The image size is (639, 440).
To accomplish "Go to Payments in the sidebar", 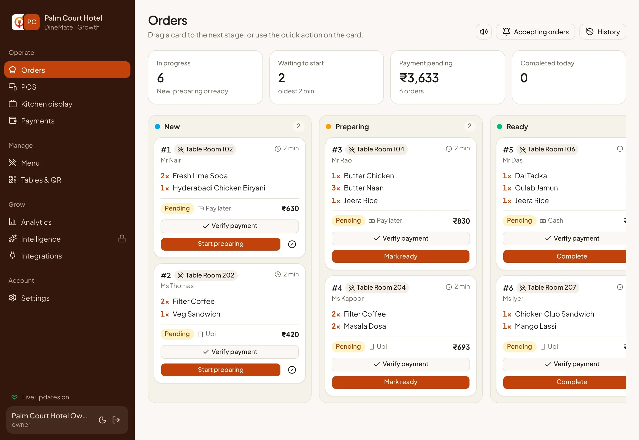I will 67,121.
